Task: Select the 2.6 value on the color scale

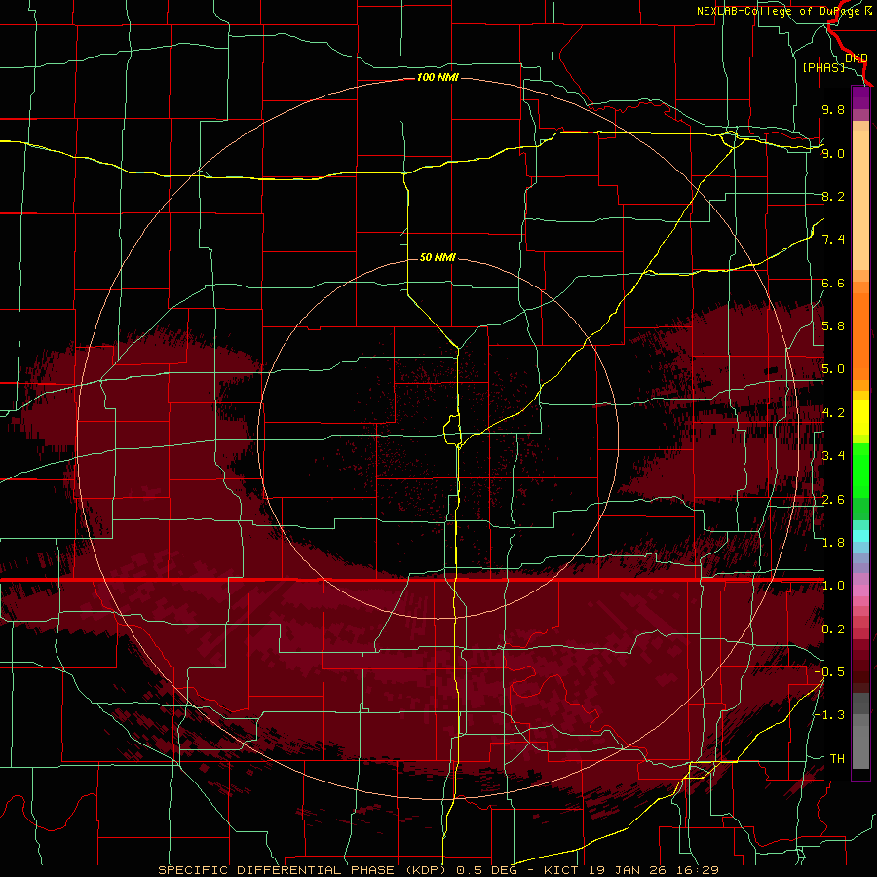Action: click(x=833, y=500)
